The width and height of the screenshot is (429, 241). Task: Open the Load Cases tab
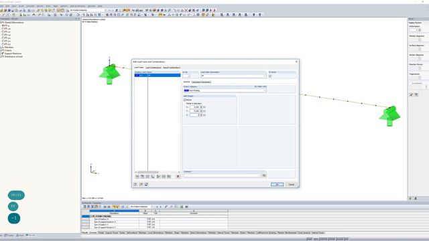coord(139,67)
